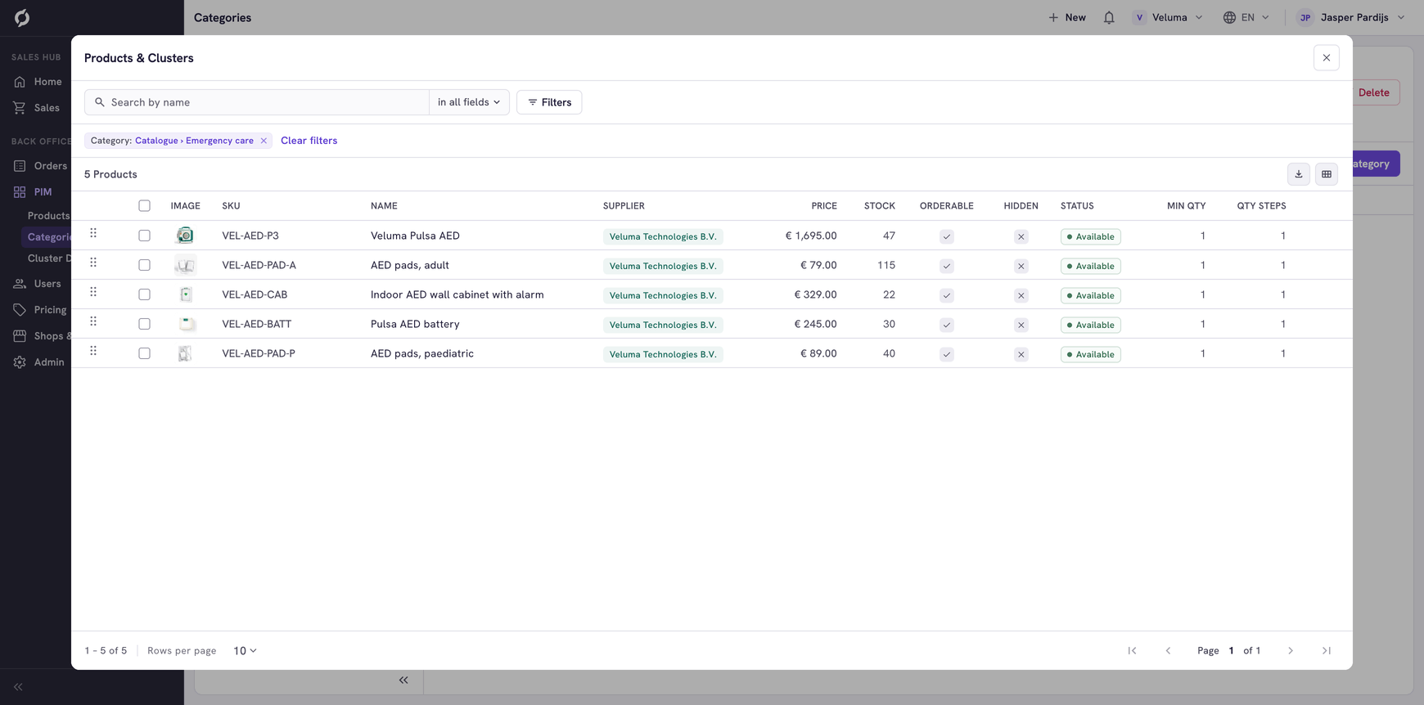Close the Products & Clusters dialog
The image size is (1424, 705).
tap(1327, 58)
